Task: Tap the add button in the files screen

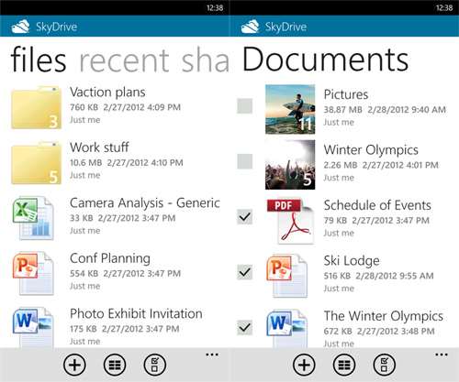Action: [74, 365]
